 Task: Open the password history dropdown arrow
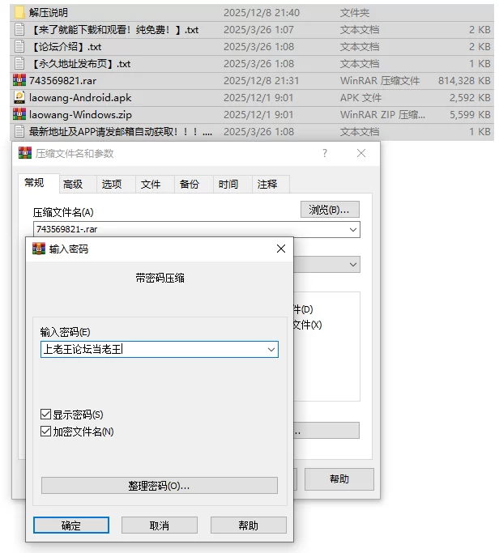pyautogui.click(x=271, y=350)
